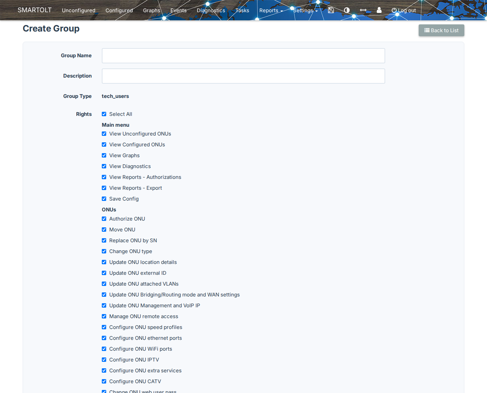This screenshot has width=487, height=393.
Task: Focus the Group Name input field
Action: [243, 56]
